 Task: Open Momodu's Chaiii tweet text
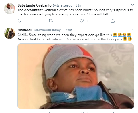click(75, 37)
